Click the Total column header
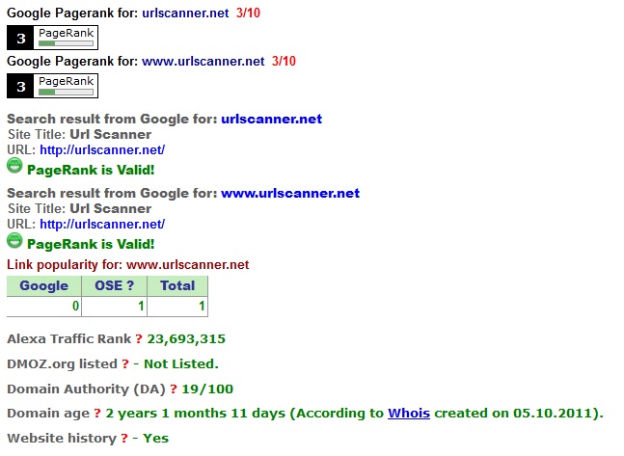Viewport: 624px width, 456px height. (177, 285)
